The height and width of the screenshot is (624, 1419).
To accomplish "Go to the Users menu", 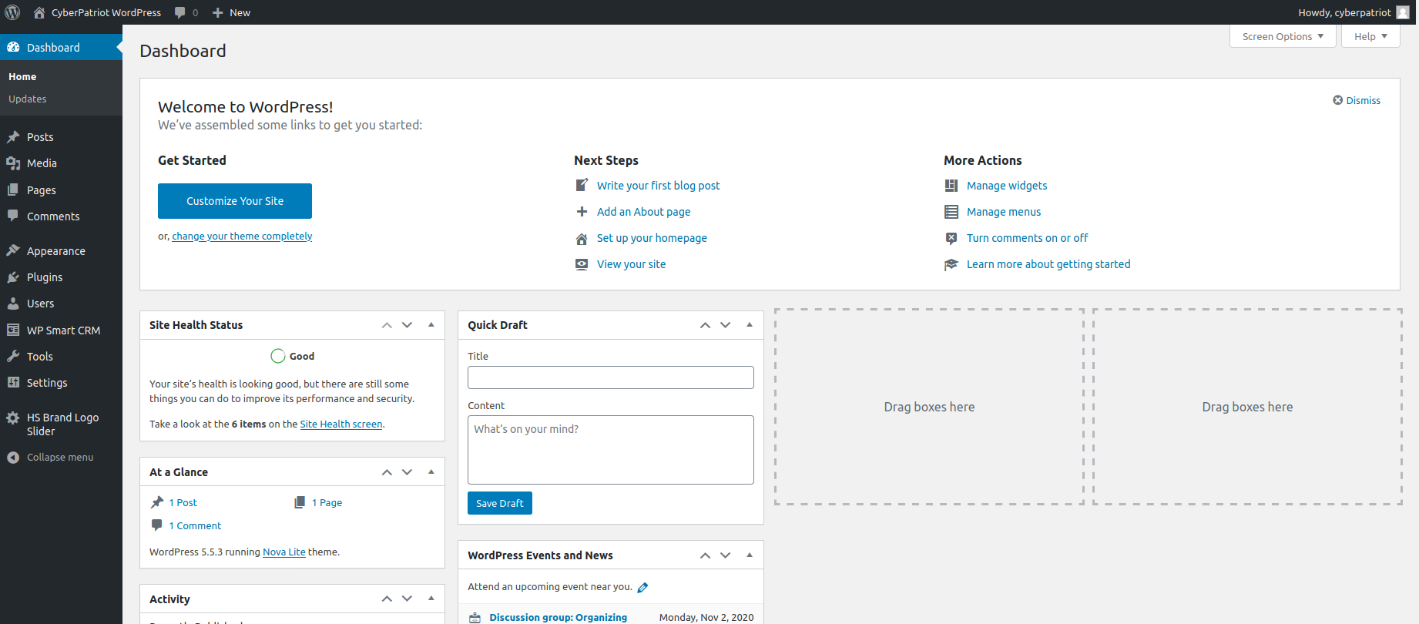I will 40,304.
